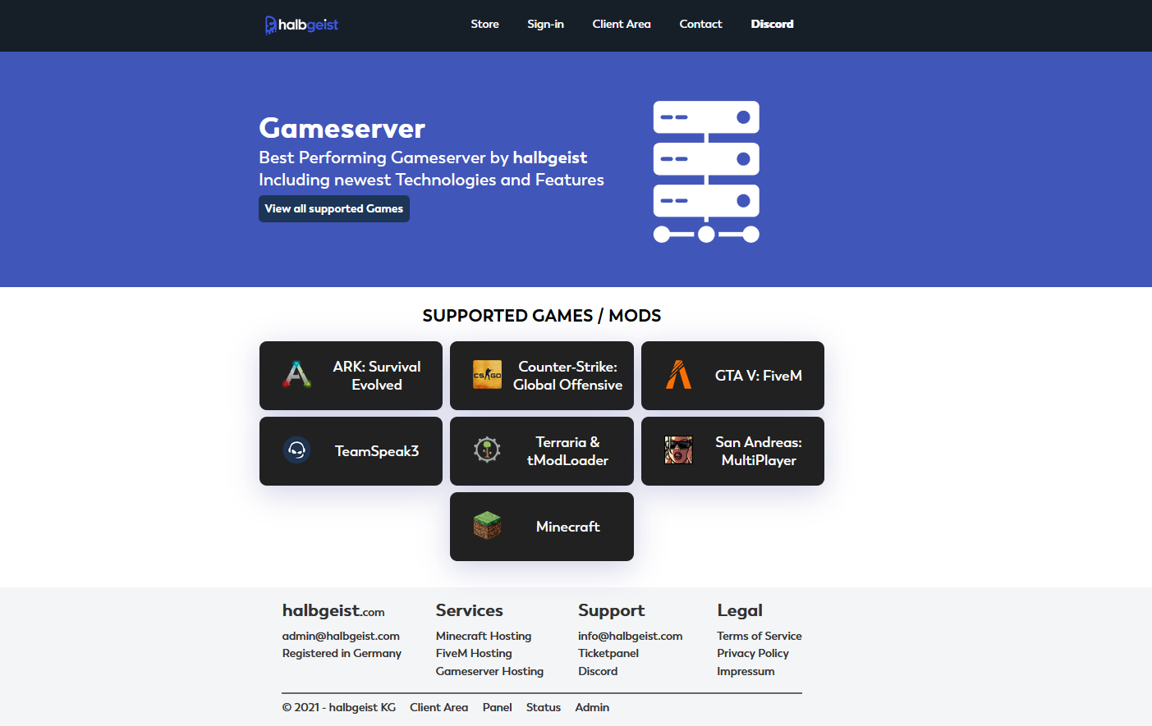Open the Store page
Image resolution: width=1152 pixels, height=726 pixels.
484,24
